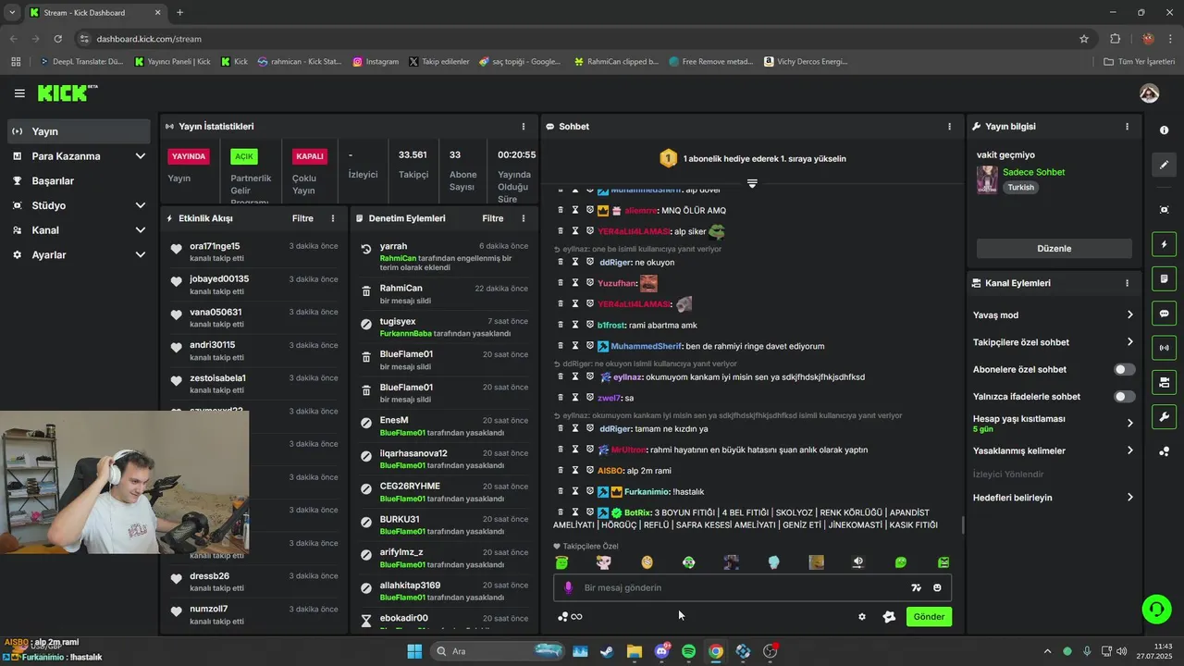Click the Kick logo
1184x666 pixels.
67,92
